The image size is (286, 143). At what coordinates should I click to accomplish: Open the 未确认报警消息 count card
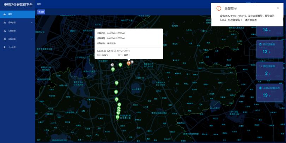(x=270, y=92)
